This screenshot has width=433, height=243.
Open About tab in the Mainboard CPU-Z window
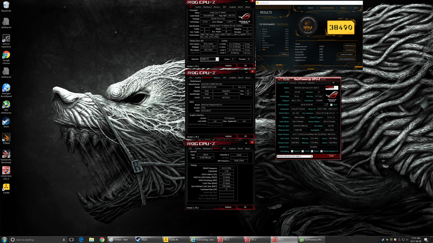pos(248,78)
